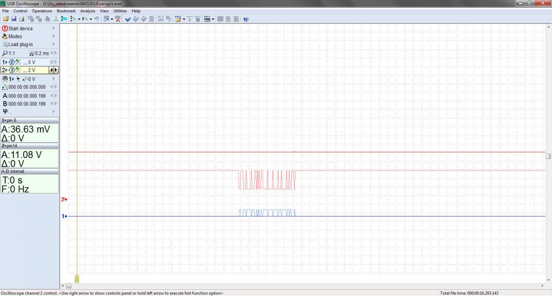Click the print toolbar icon
This screenshot has width=552, height=296.
pos(22,19)
